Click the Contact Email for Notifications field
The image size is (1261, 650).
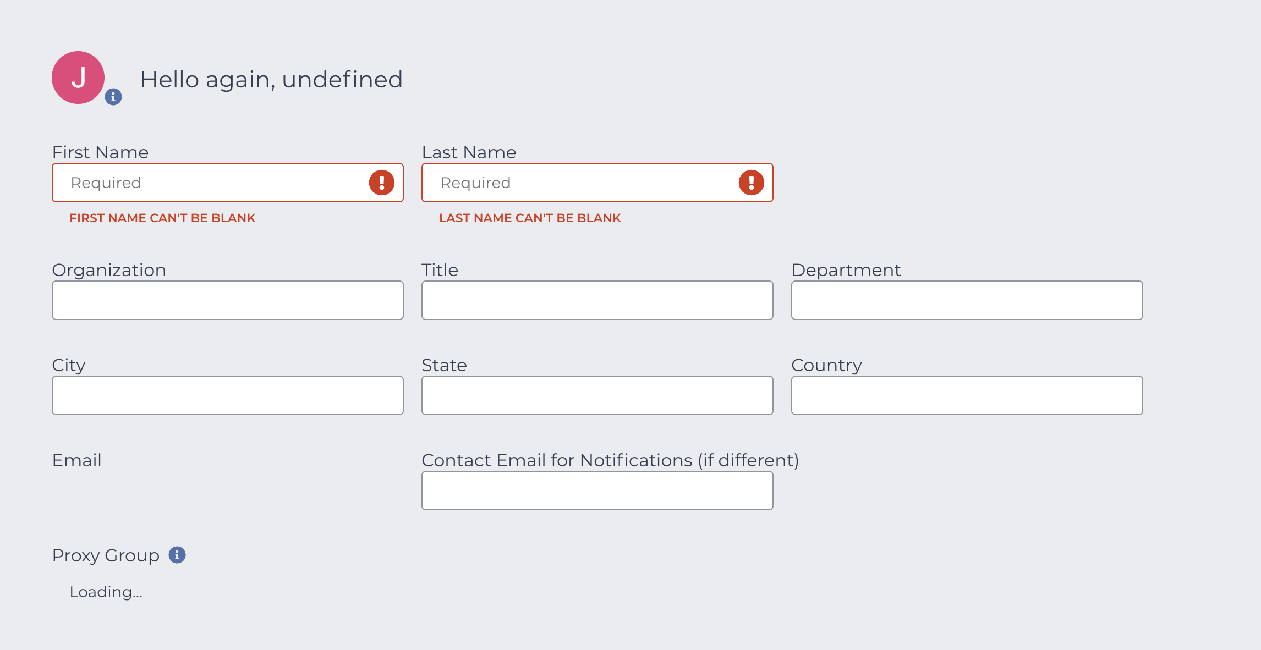coord(597,491)
